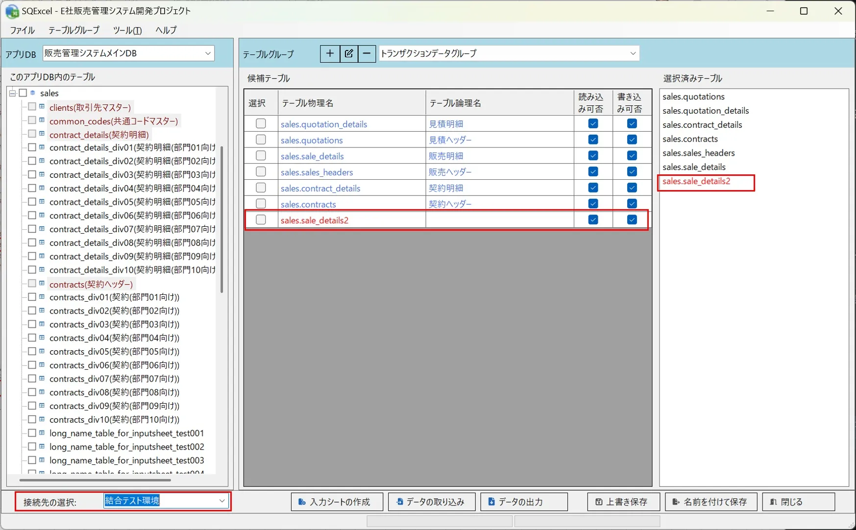Click table icon beside long_name_table_for_inputsheet_test001
This screenshot has height=530, width=856.
click(x=42, y=433)
